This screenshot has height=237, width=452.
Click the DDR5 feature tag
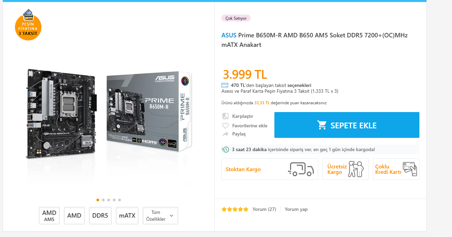point(100,216)
